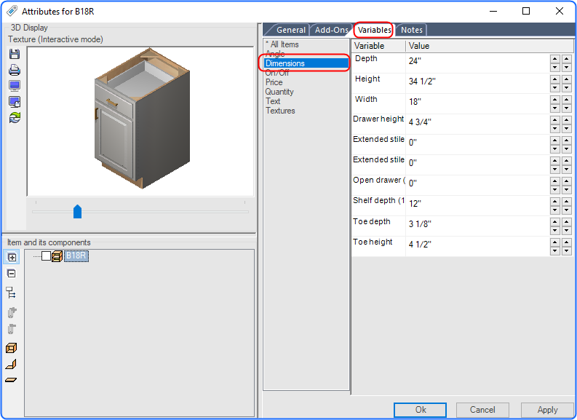Click the Toe height value 4 1/2"
The height and width of the screenshot is (420, 577).
478,245
